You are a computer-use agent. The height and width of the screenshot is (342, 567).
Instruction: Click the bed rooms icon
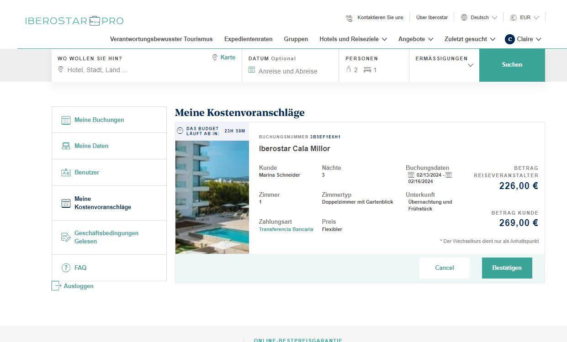367,70
